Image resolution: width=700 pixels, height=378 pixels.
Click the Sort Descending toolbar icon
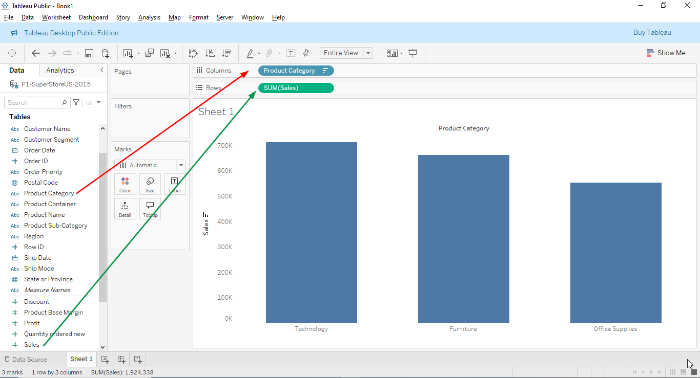(226, 53)
